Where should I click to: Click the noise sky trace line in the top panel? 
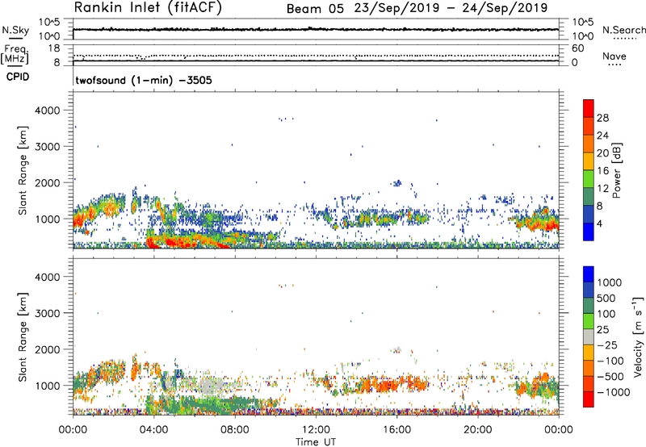(316, 29)
